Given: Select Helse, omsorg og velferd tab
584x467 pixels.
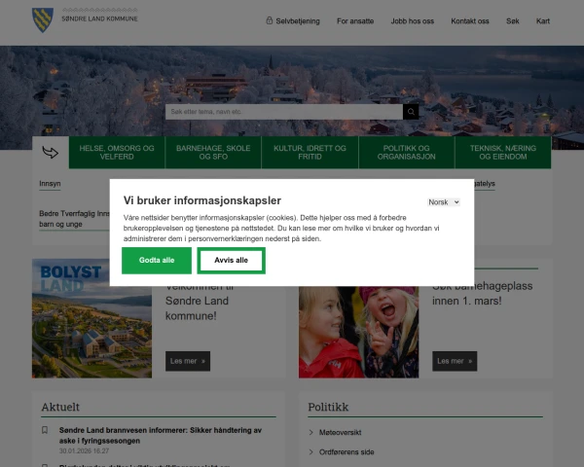Looking at the screenshot, I should (117, 153).
